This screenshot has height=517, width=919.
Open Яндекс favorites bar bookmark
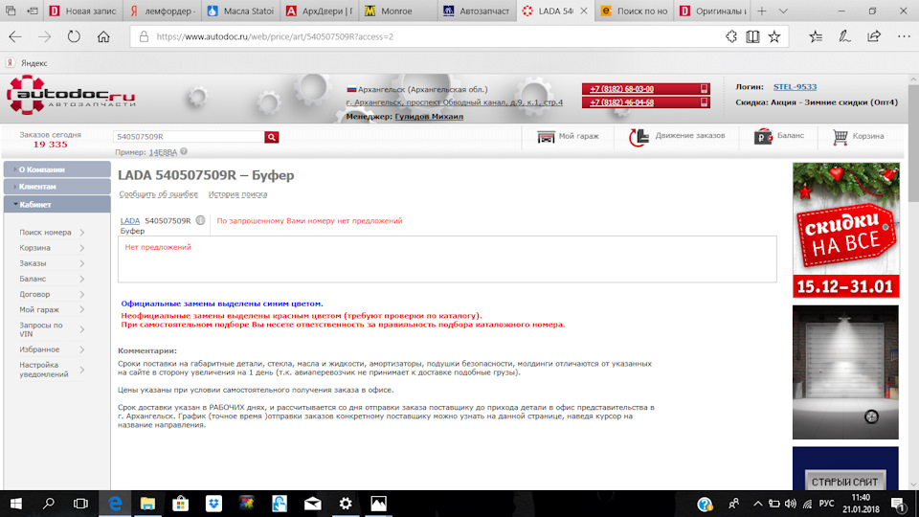pyautogui.click(x=27, y=63)
